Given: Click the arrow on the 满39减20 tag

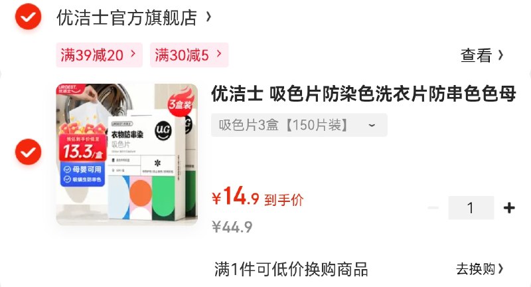Looking at the screenshot, I should point(133,54).
